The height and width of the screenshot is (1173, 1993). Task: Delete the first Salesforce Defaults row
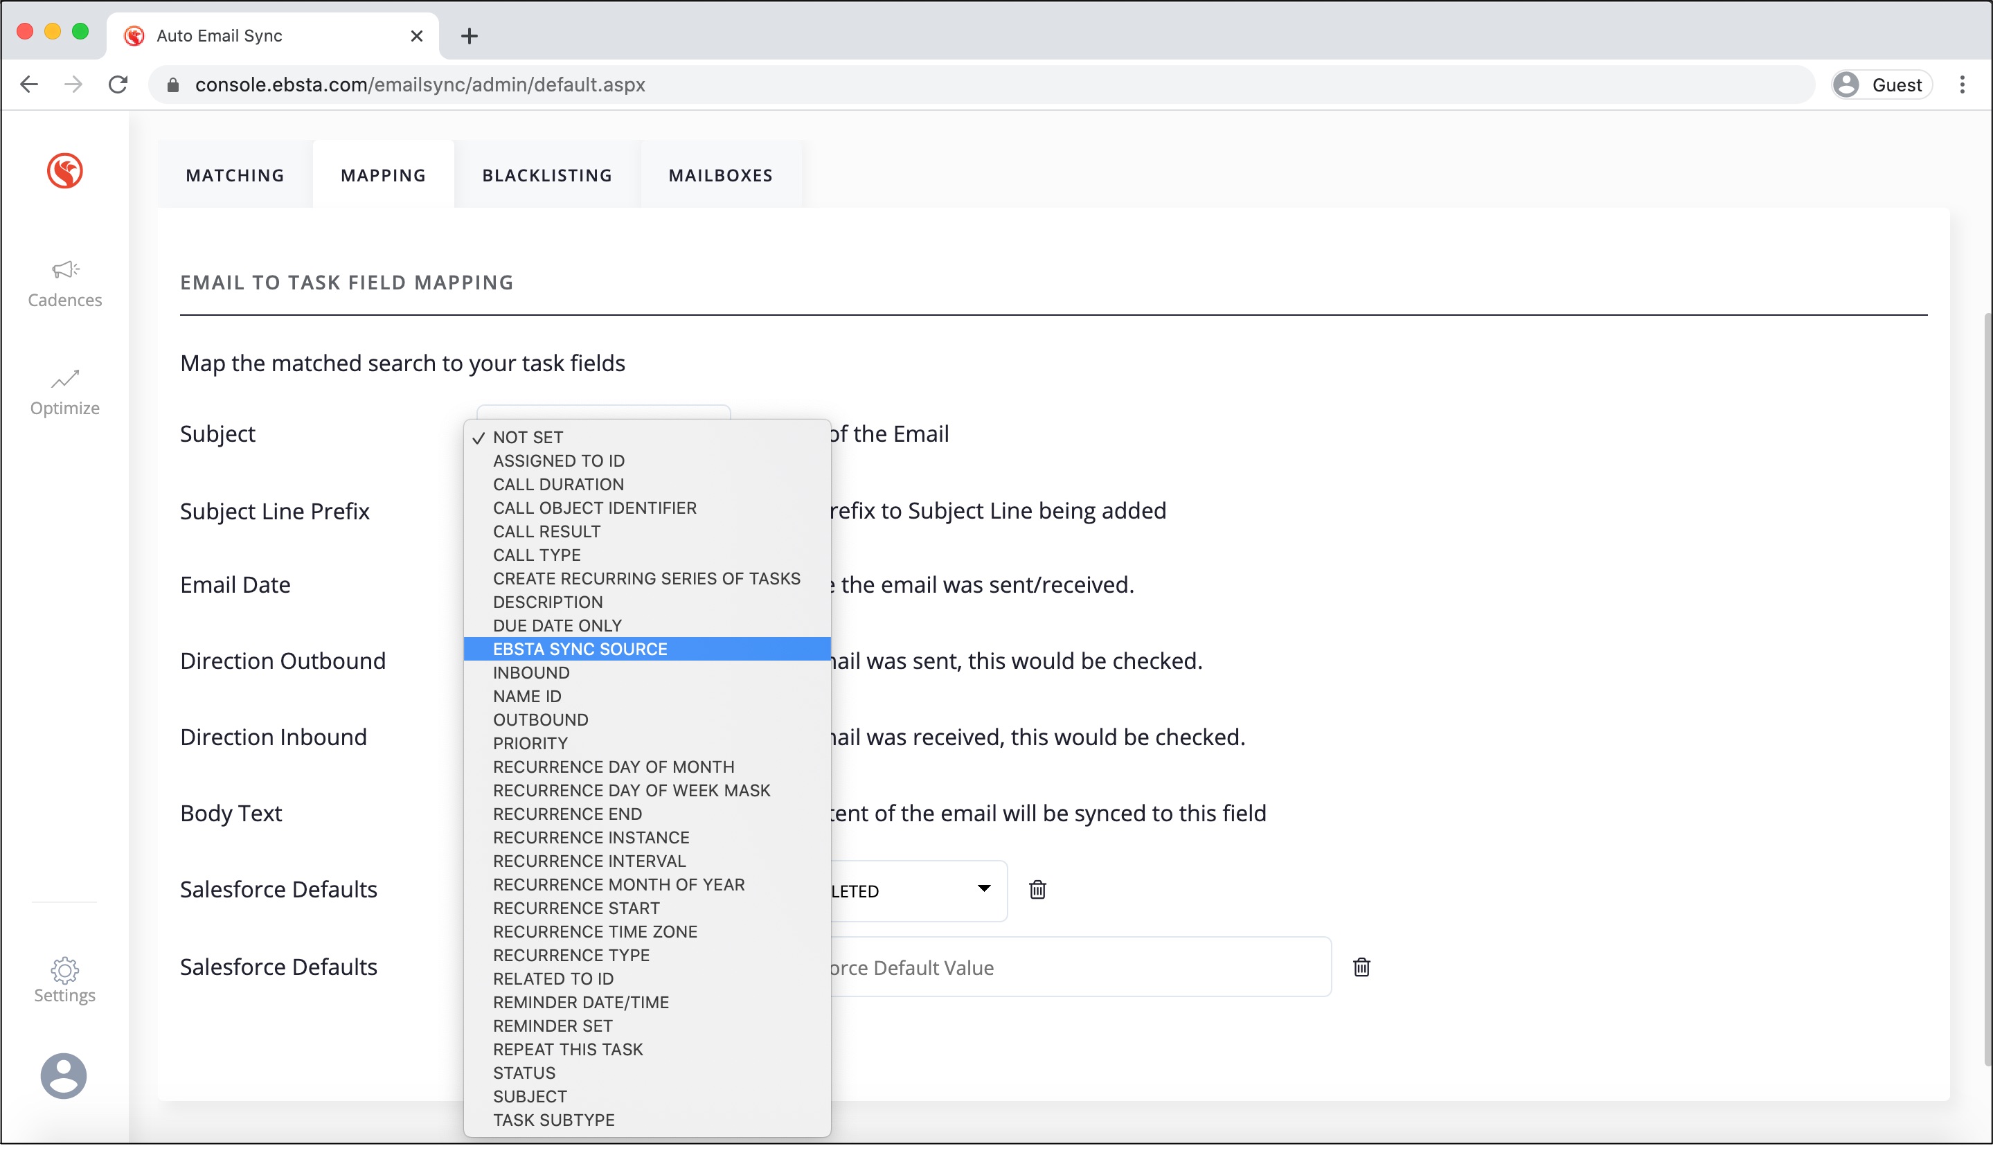point(1037,890)
